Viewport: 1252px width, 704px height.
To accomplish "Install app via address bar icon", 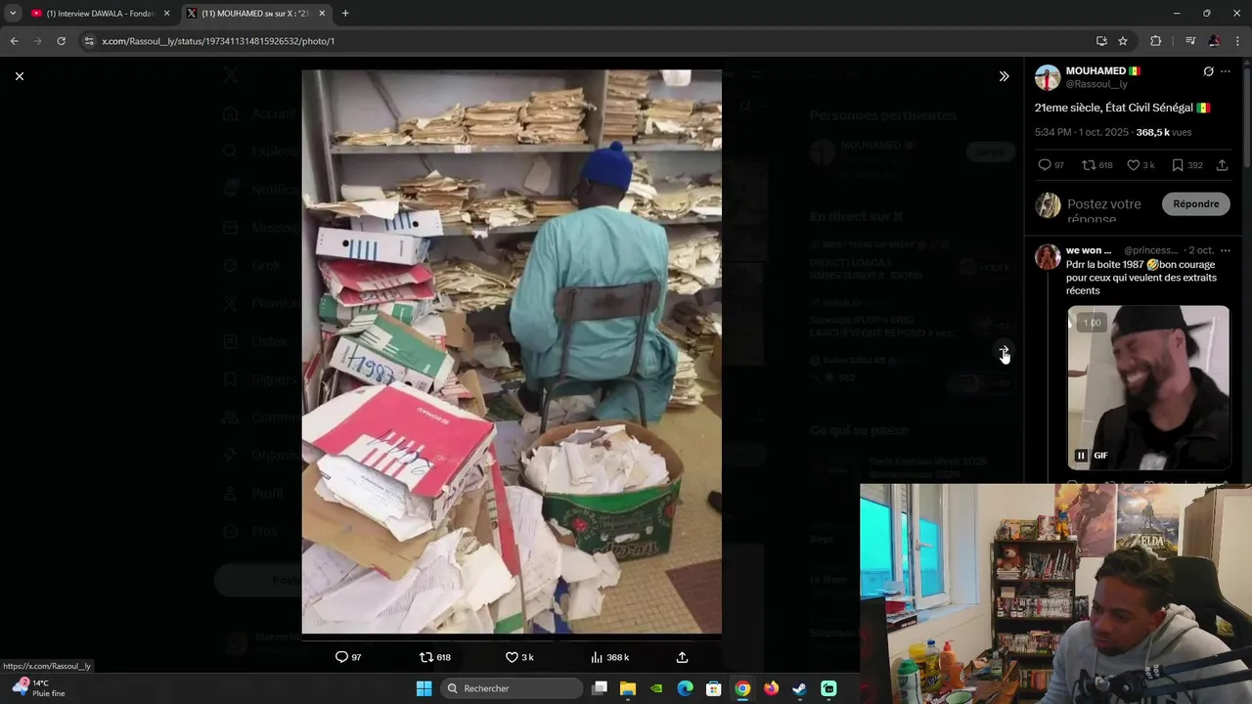I will coord(1101,41).
